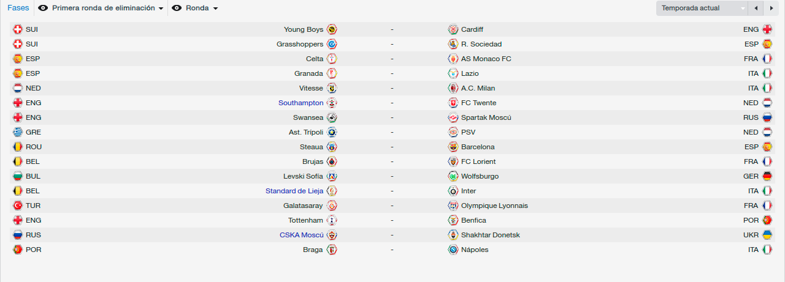Expand the Ronda dropdown arrow
This screenshot has width=785, height=282.
tap(215, 9)
